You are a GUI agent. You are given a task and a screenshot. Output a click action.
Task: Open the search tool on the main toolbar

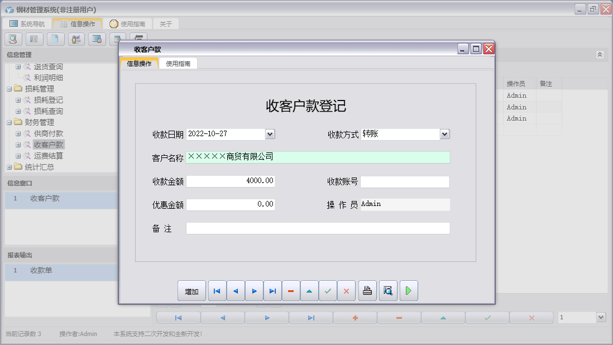[12, 39]
